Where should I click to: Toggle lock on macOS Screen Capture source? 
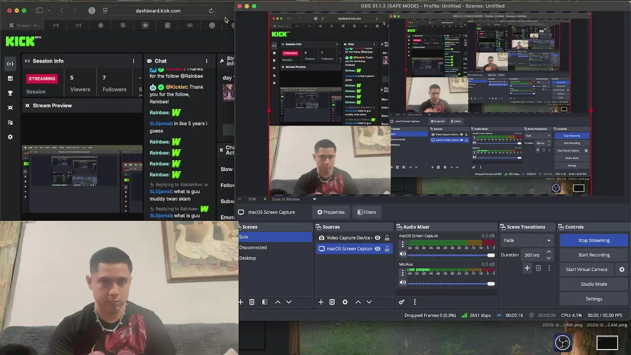tap(387, 248)
